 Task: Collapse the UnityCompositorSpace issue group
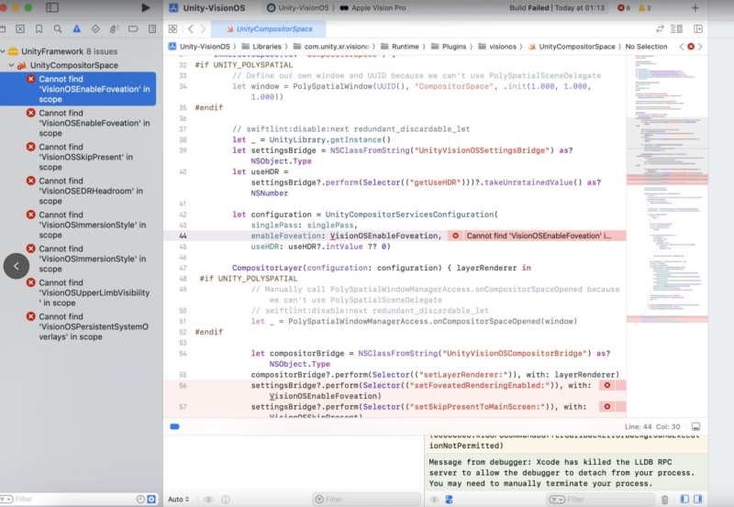(13, 65)
